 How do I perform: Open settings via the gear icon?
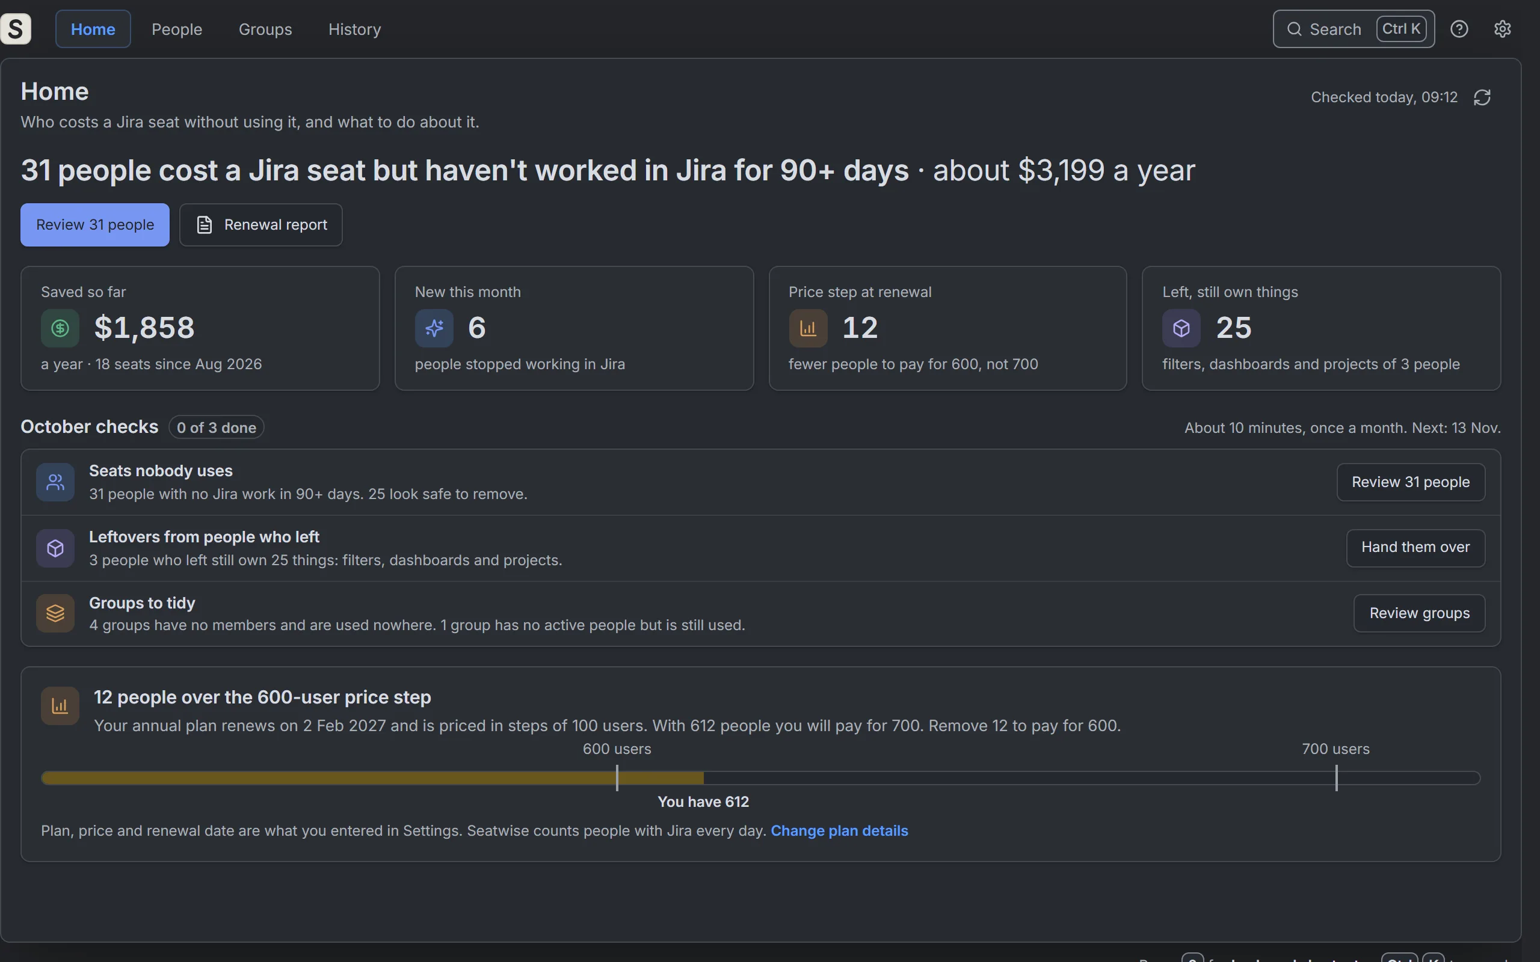coord(1503,29)
